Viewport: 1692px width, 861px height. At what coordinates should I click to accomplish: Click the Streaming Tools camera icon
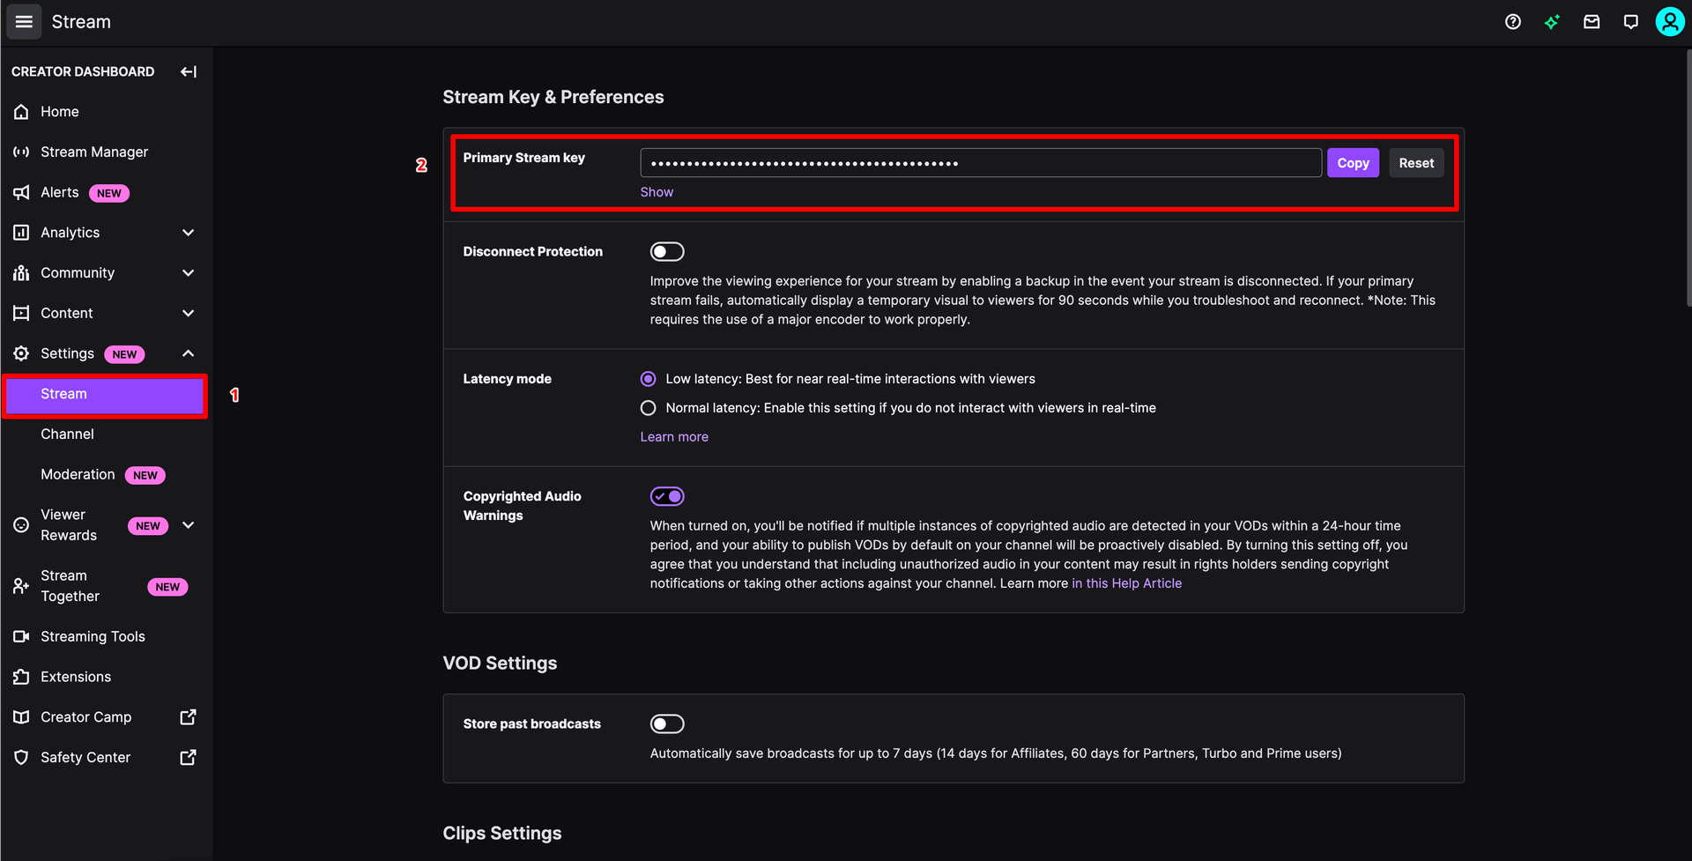tap(21, 636)
